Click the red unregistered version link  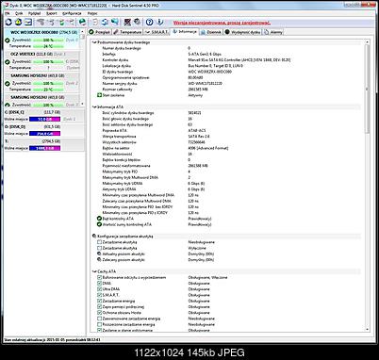222,23
